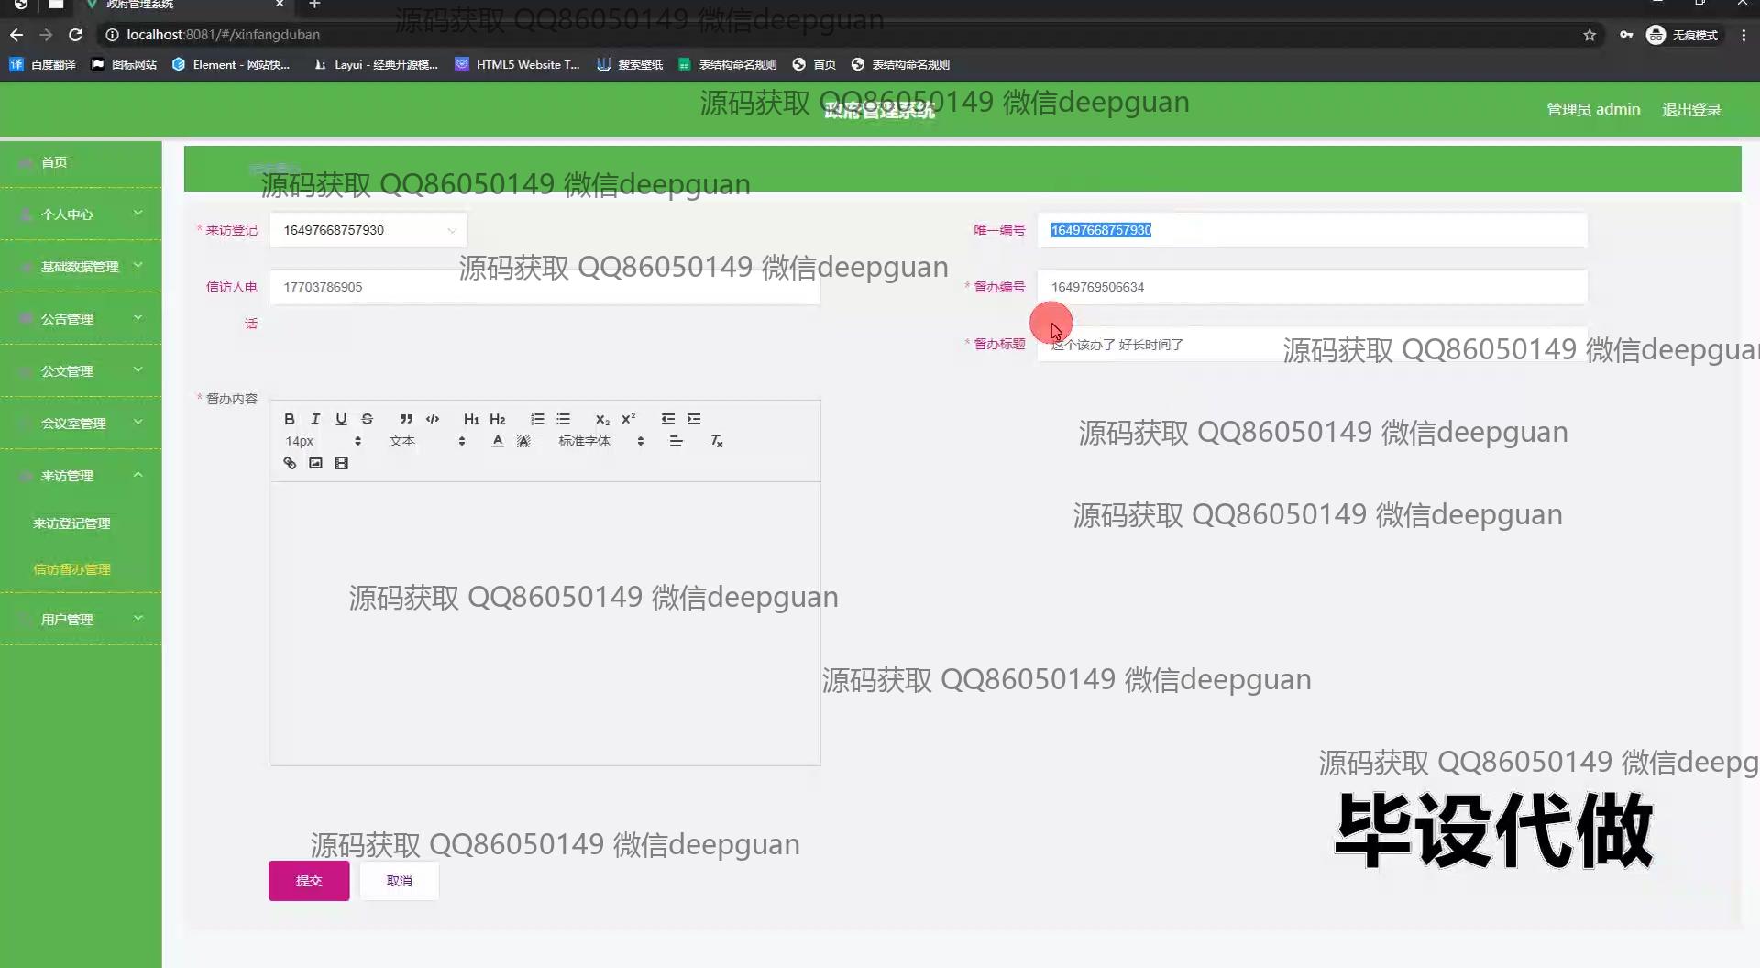Insert an image into the editor
This screenshot has width=1760, height=968.
[315, 463]
